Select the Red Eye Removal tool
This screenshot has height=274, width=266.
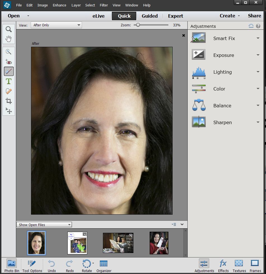point(8,61)
